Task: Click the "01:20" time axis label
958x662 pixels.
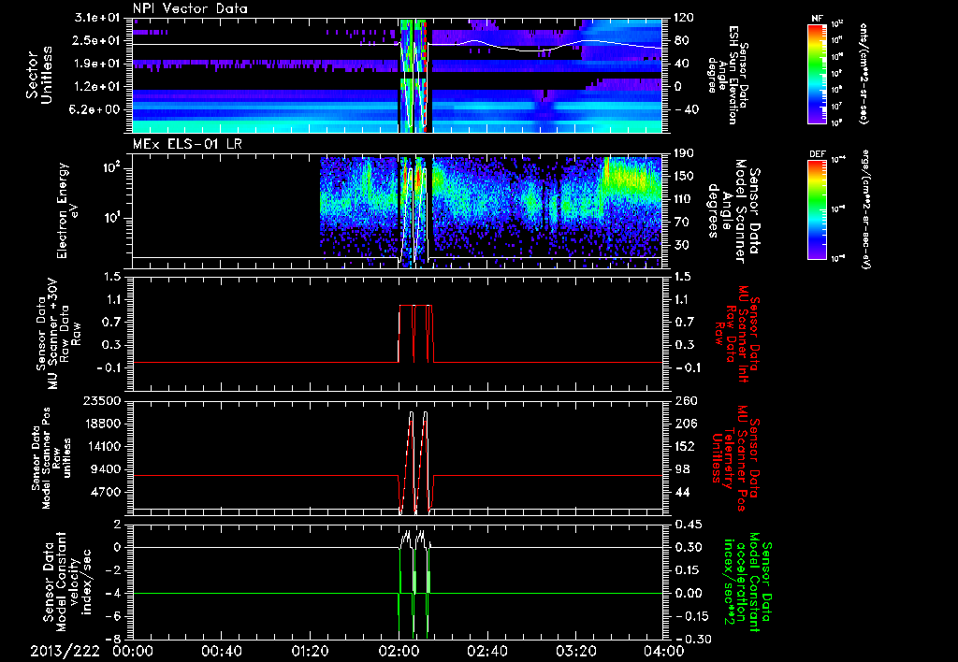Action: tap(310, 651)
